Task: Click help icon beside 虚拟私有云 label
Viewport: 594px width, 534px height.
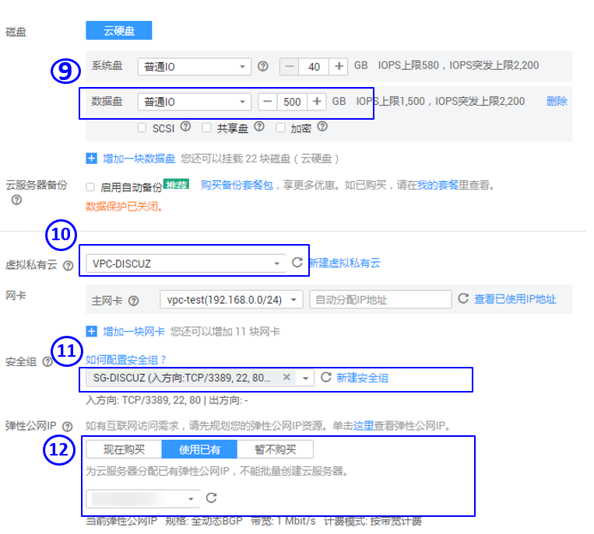Action: (x=69, y=266)
